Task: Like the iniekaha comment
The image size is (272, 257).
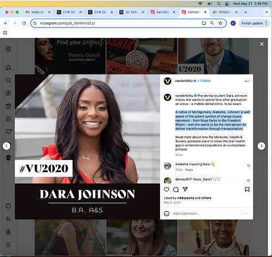Action: (248, 166)
